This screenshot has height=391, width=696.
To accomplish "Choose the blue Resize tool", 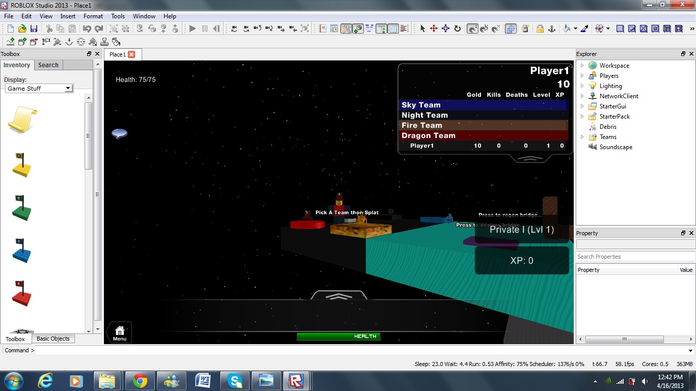I will pos(445,29).
